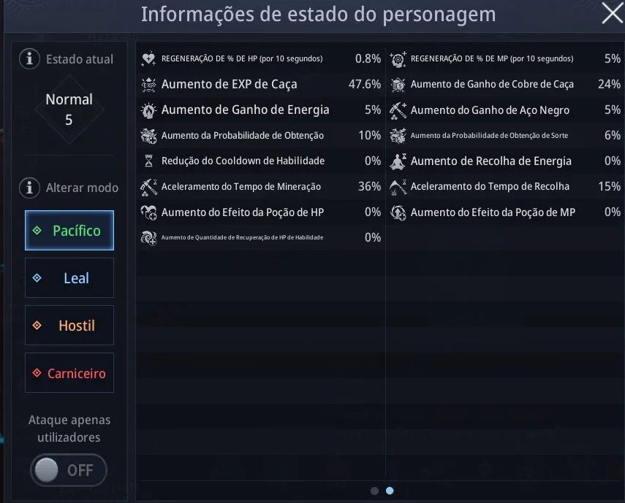Screen dimensions: 625x503
Task: Click the Ganho de Cobre de Caça icon
Action: tap(398, 85)
